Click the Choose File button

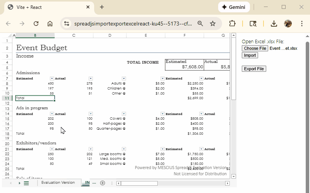[255, 48]
